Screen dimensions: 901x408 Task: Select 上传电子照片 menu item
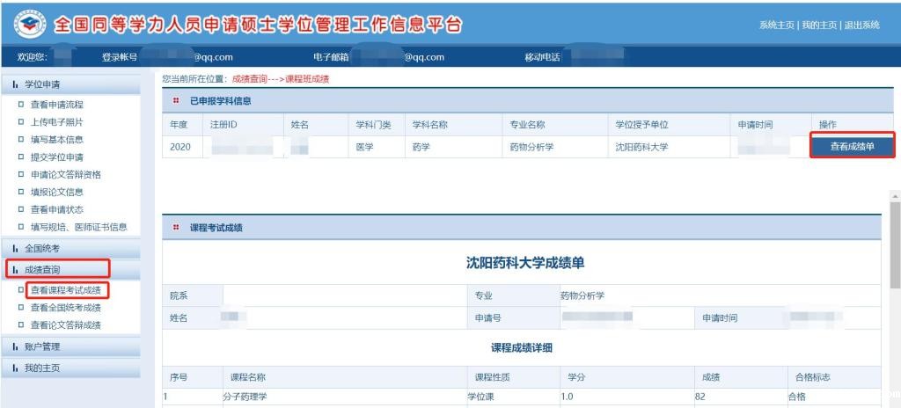pyautogui.click(x=57, y=122)
